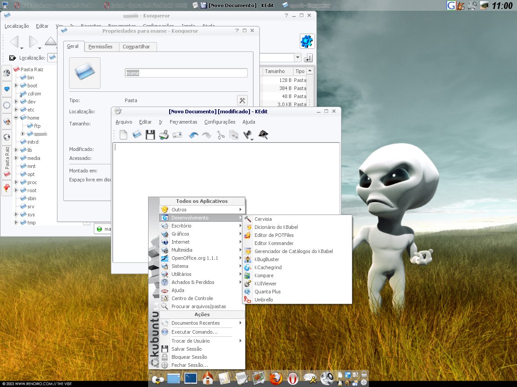517x387 pixels.
Task: Click the Go button beside location bar
Action: pyautogui.click(x=308, y=58)
